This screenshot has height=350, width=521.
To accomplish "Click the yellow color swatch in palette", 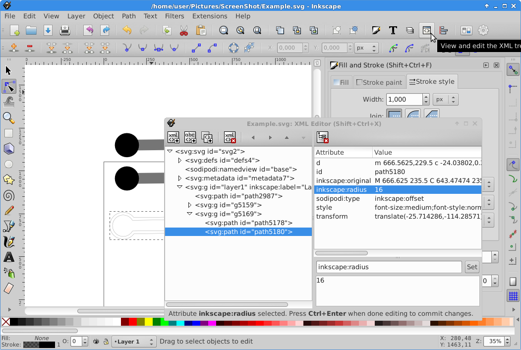I will point(149,322).
